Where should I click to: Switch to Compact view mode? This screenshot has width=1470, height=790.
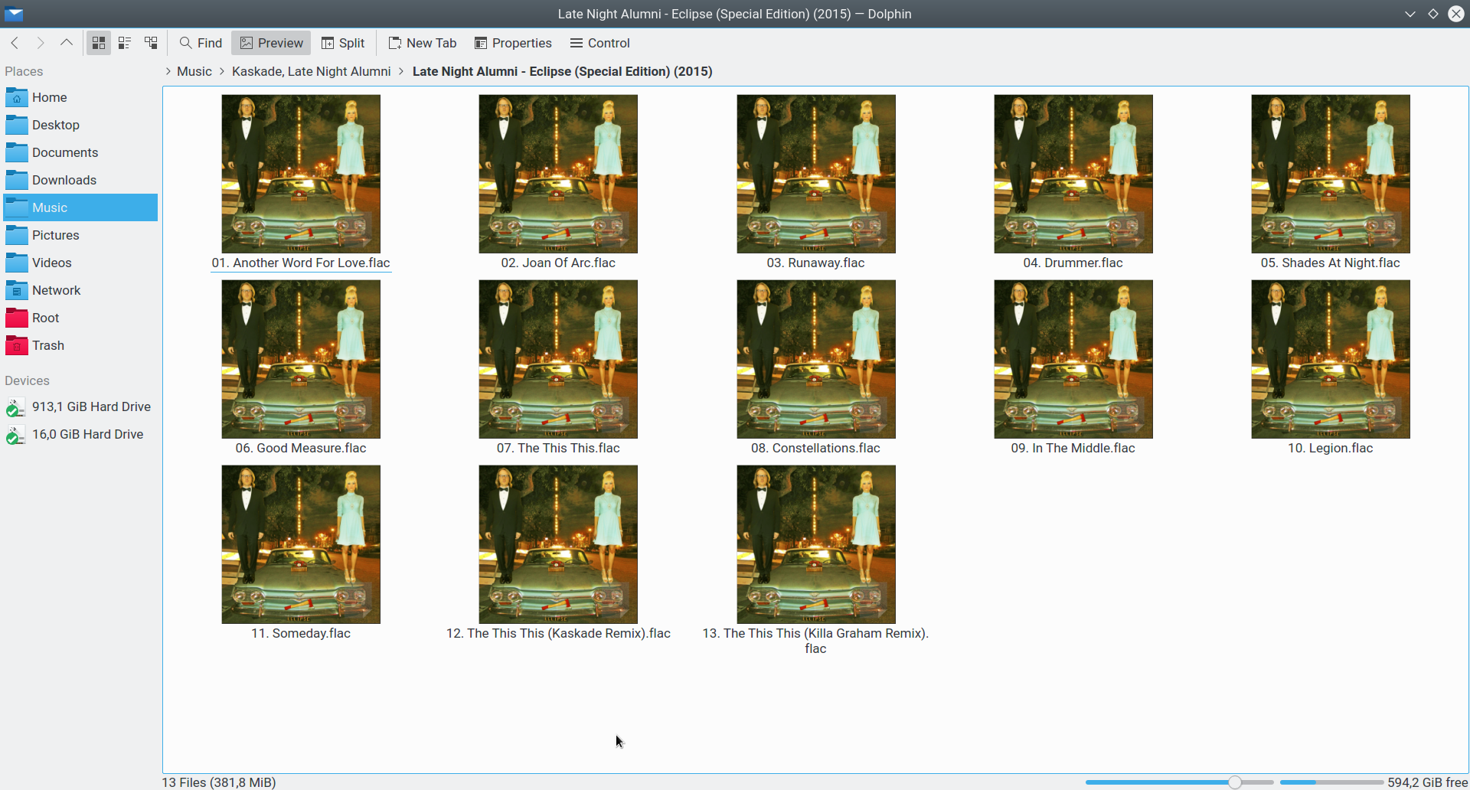125,43
